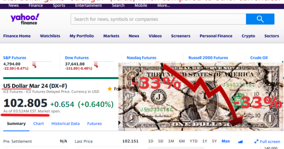Open the Crude Oil quote link
This screenshot has width=284, height=149.
click(259, 58)
